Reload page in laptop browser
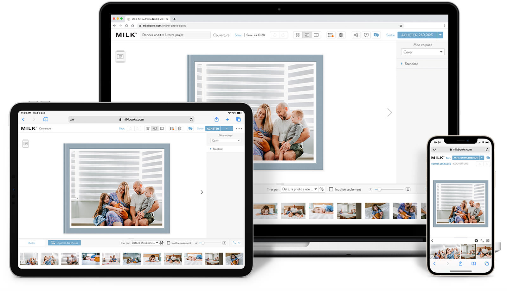Viewport: 507px width, 291px height. point(126,26)
